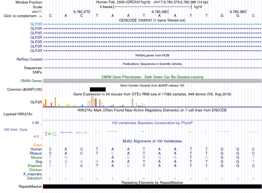This screenshot has width=262, height=193.
Task: Click the black RepeatMasker repeat element bar
Action: pos(152,186)
